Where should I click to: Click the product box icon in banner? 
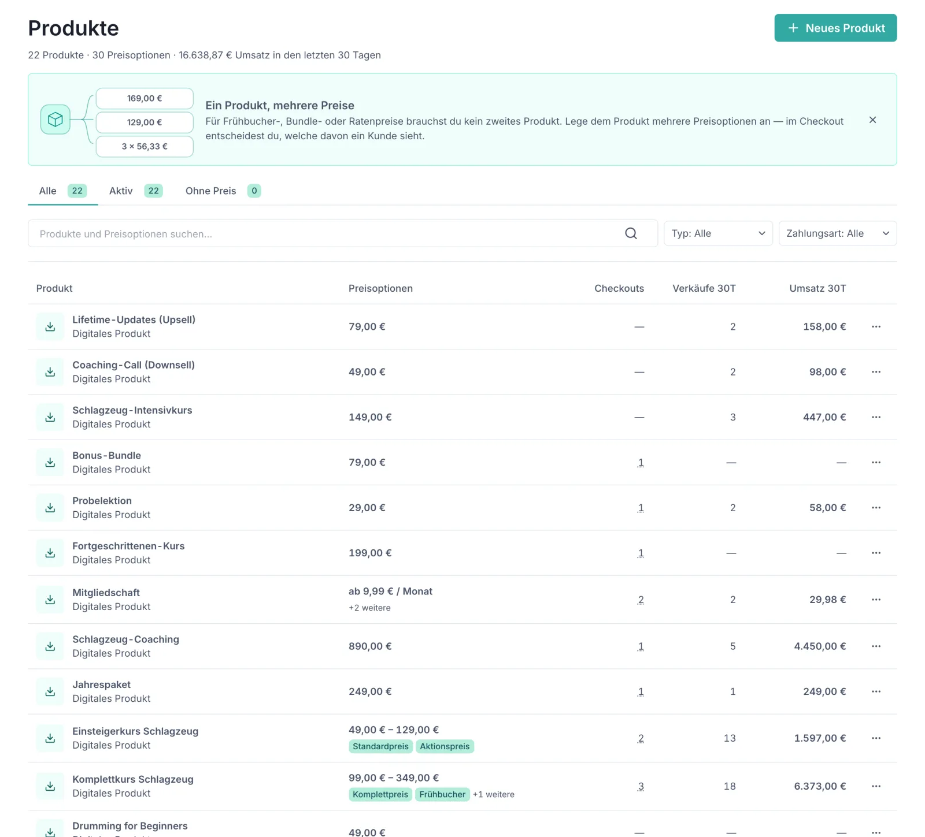click(x=55, y=120)
